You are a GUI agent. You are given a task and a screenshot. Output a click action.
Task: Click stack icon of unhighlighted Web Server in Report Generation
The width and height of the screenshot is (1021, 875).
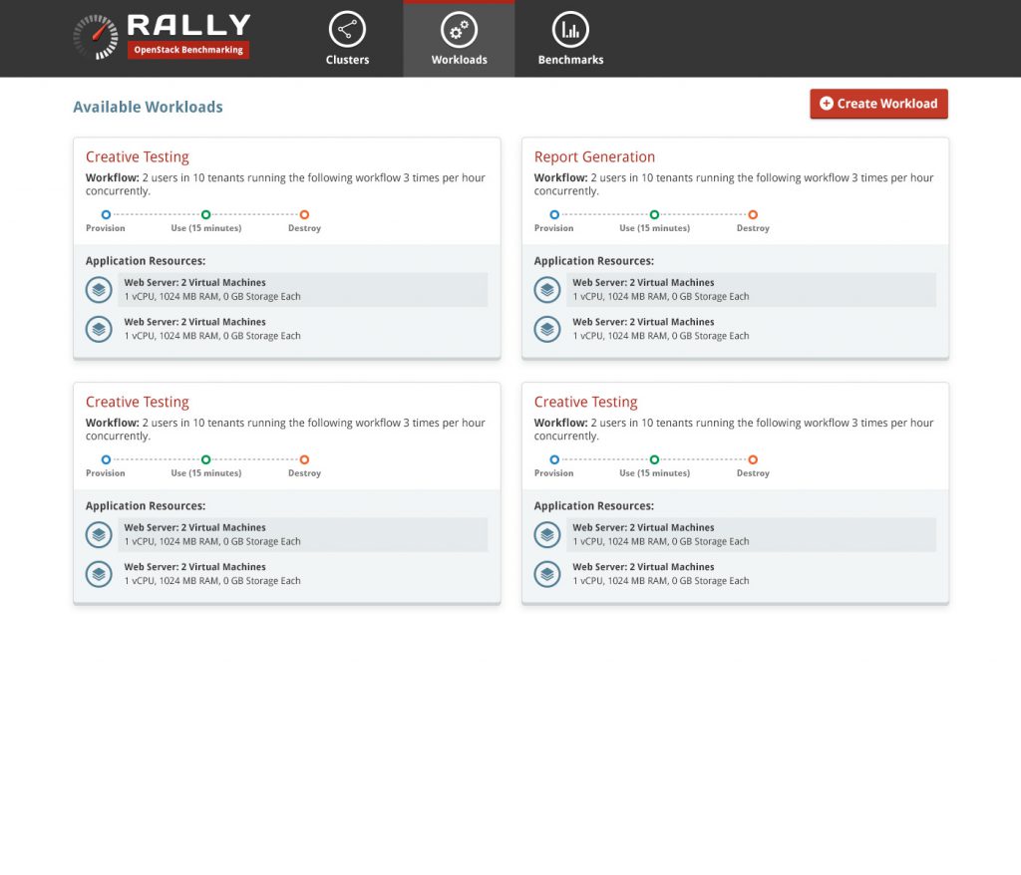[547, 329]
